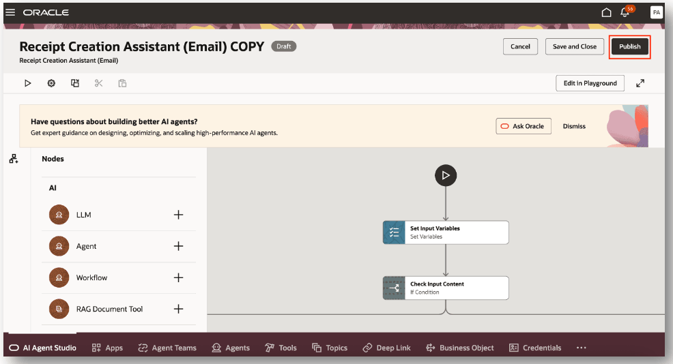Click the Receipt Creation Assistant (Email) COPY title
The height and width of the screenshot is (364, 673).
pos(142,46)
